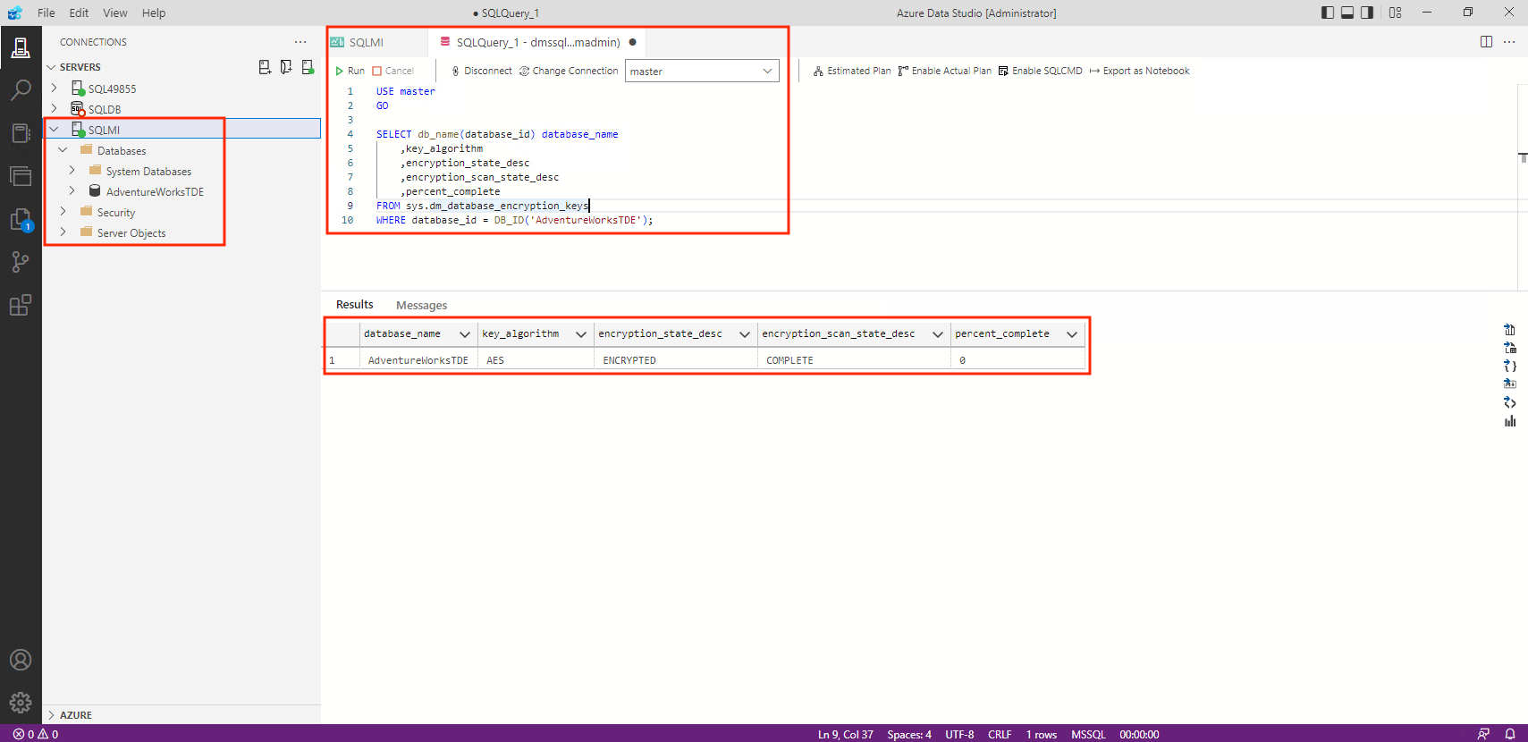Click the ENCRYPTED result cell
1528x742 pixels.
(x=675, y=360)
